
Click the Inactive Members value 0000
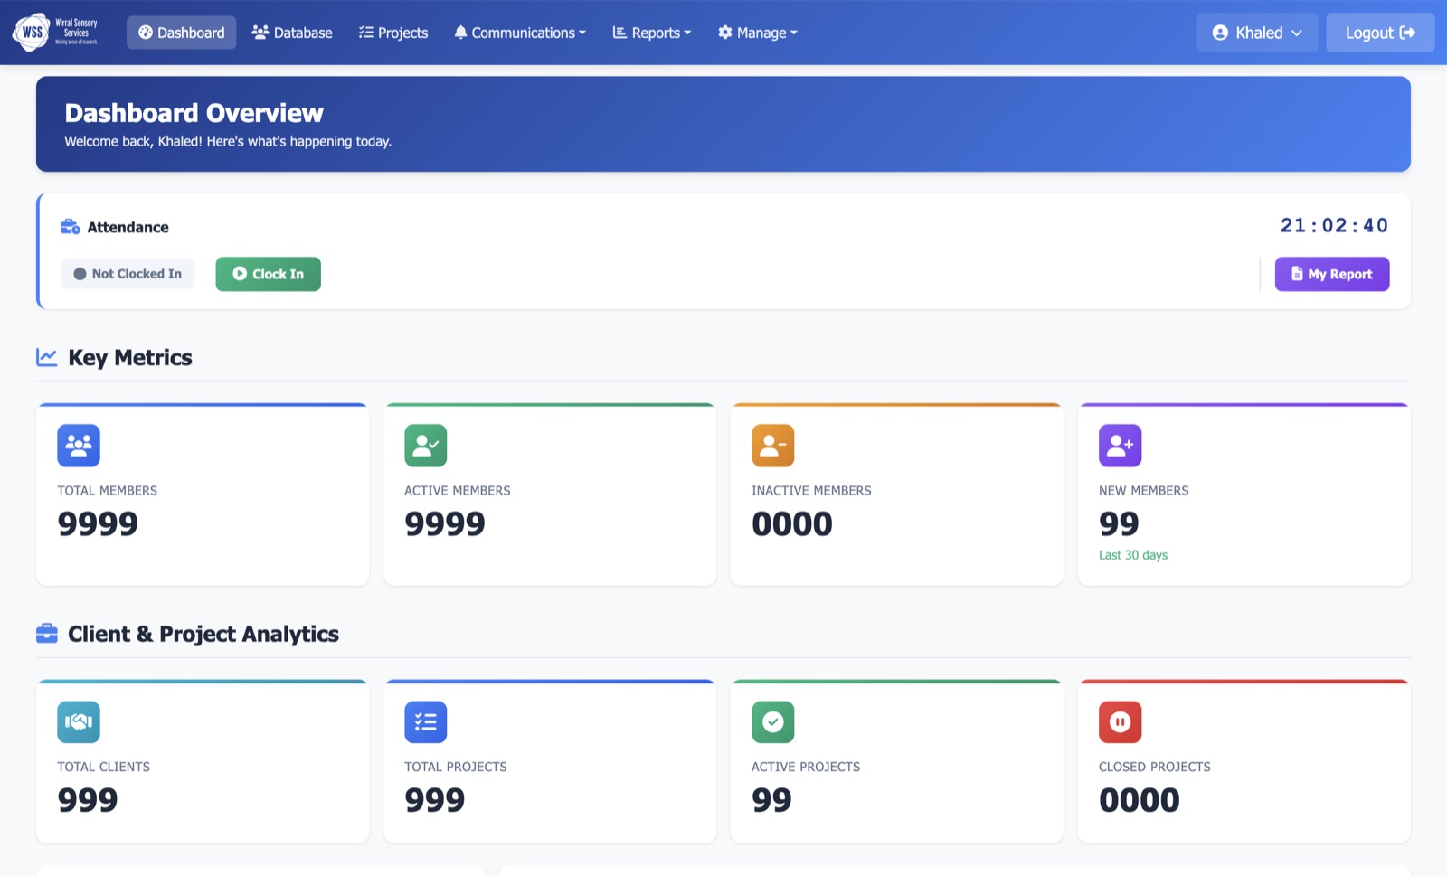792,524
